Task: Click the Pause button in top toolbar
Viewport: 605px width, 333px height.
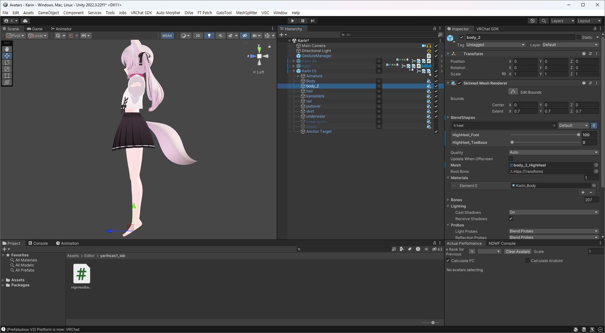Action: tap(302, 21)
